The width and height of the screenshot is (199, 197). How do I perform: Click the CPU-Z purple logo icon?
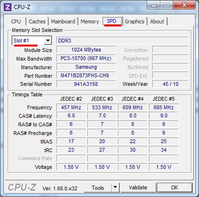pyautogui.click(x=8, y=7)
